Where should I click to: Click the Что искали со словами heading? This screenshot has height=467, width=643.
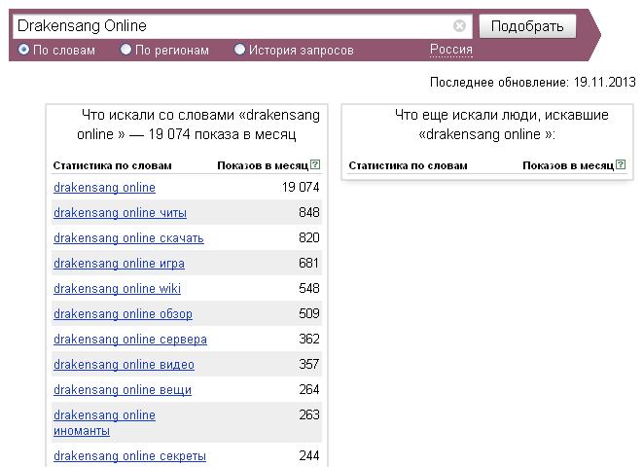coord(198,125)
